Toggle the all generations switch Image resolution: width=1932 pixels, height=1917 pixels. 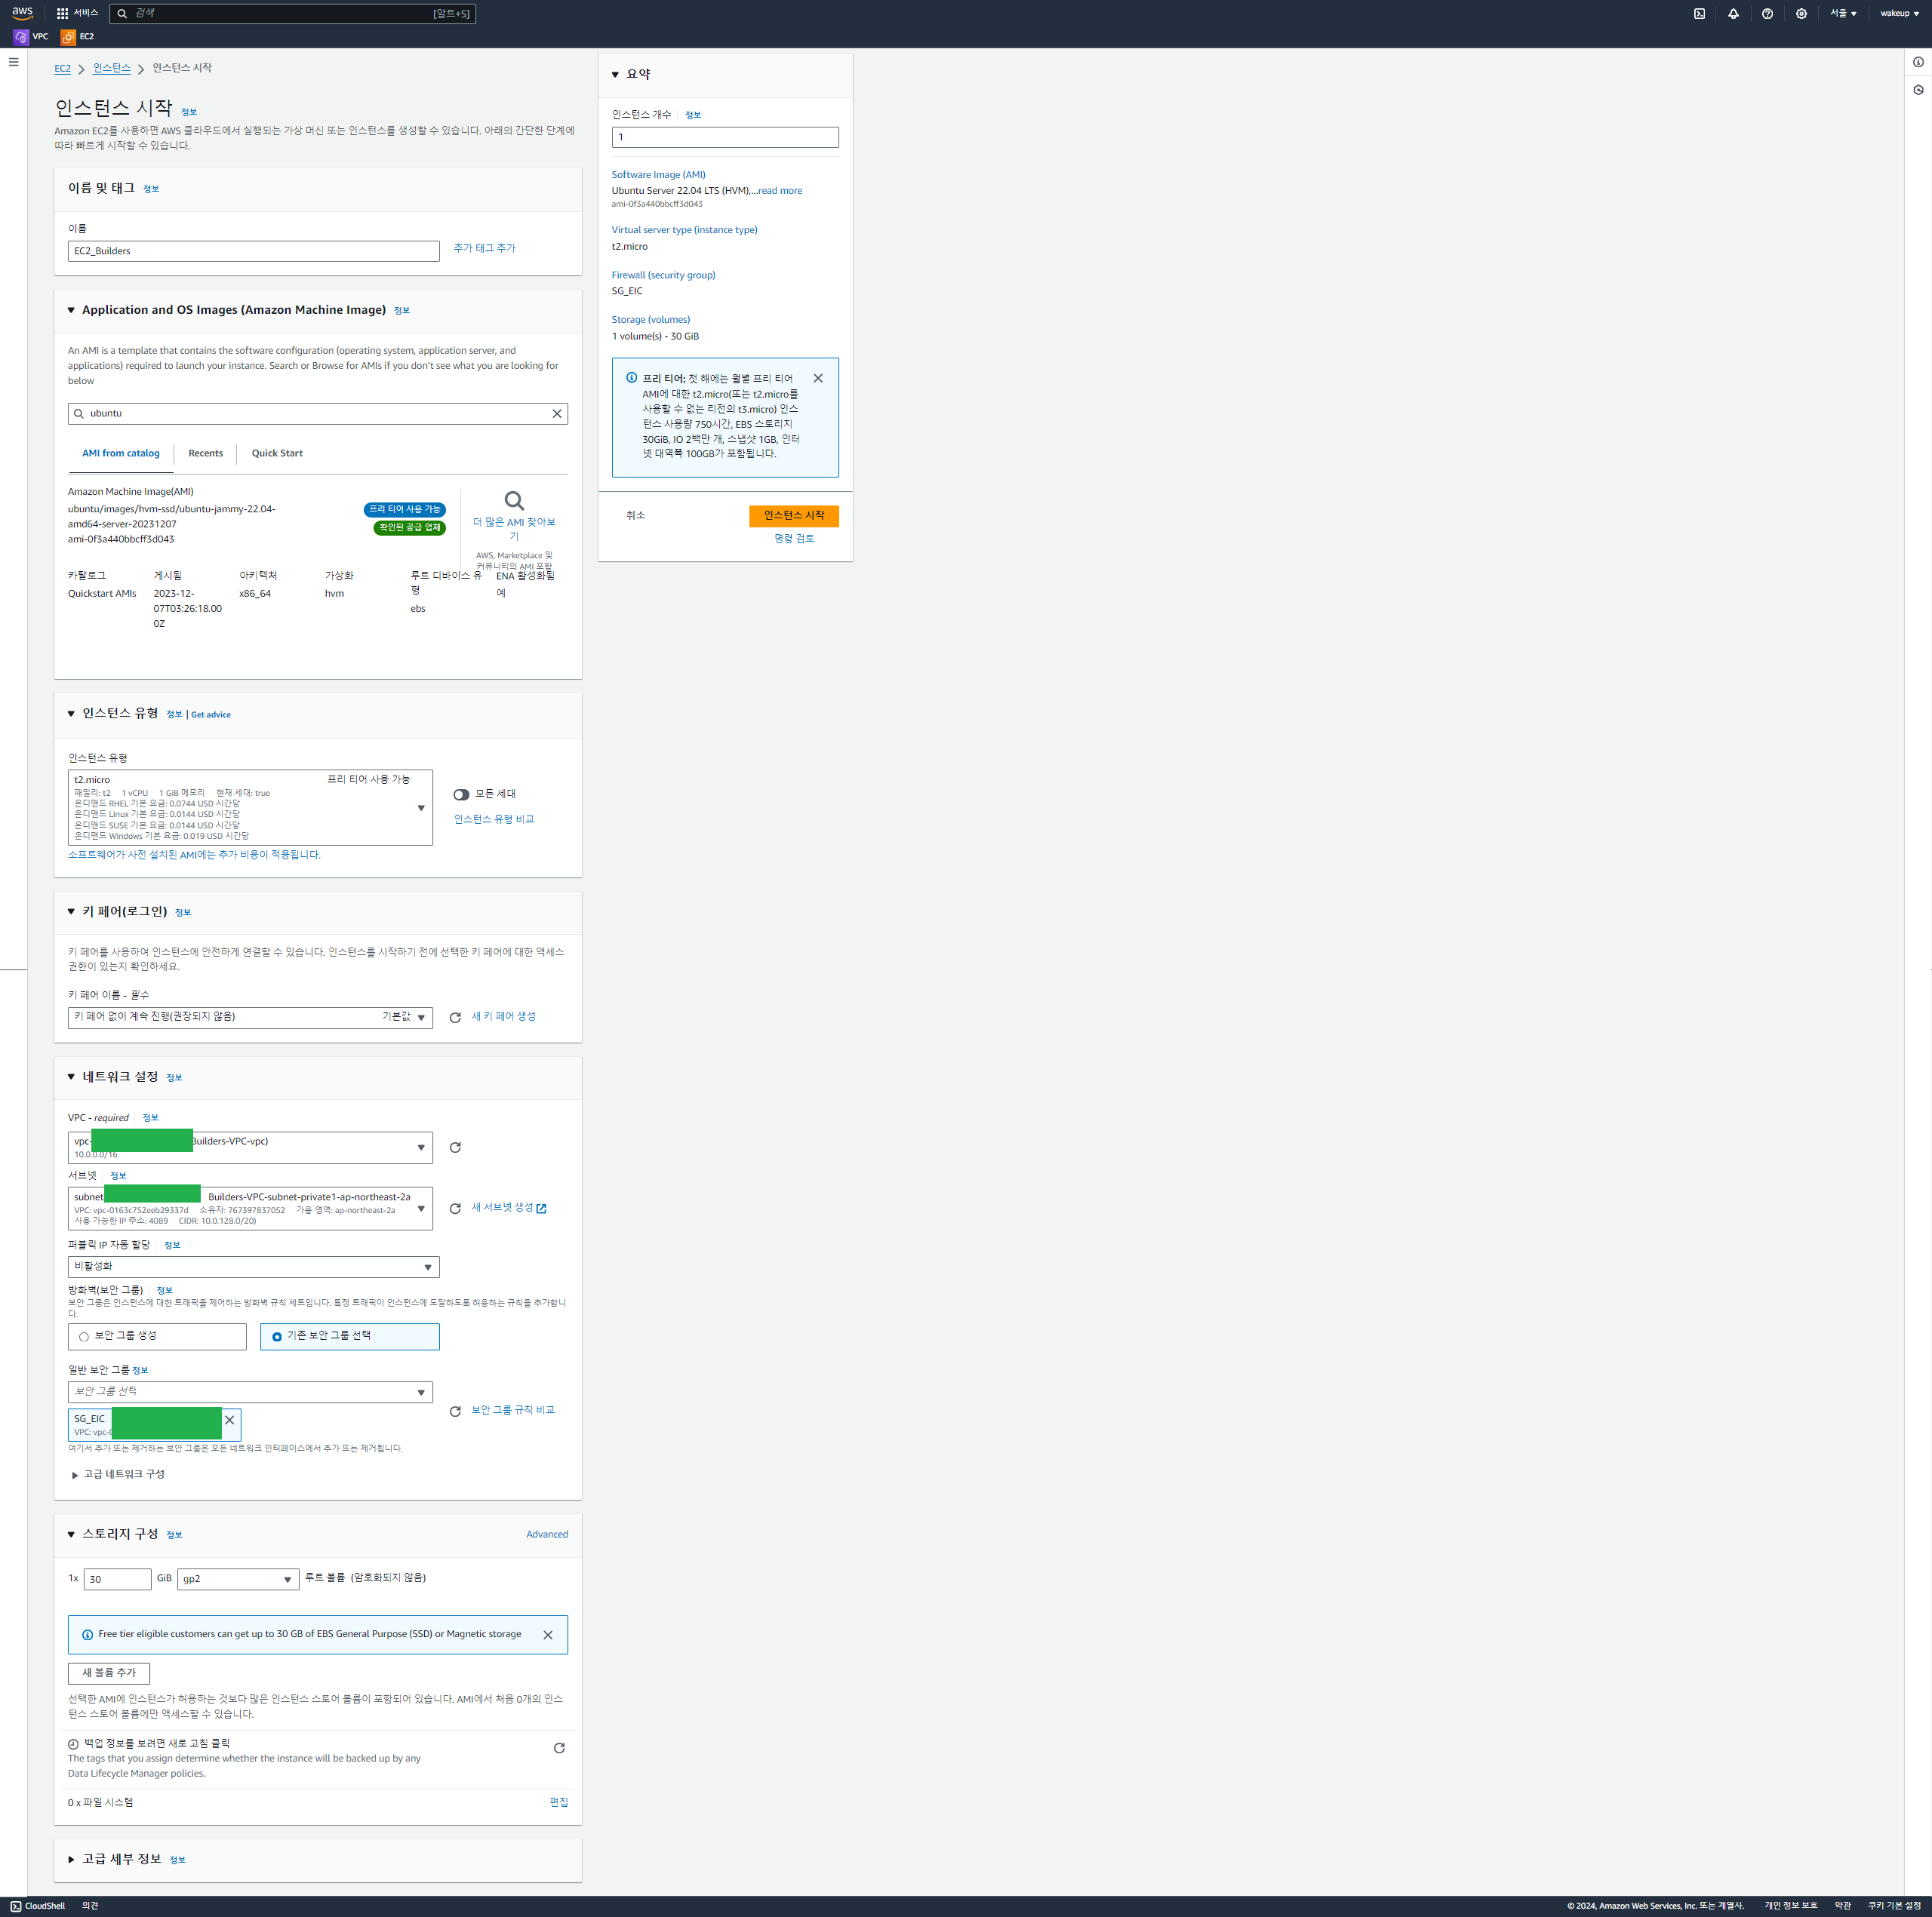pos(461,794)
